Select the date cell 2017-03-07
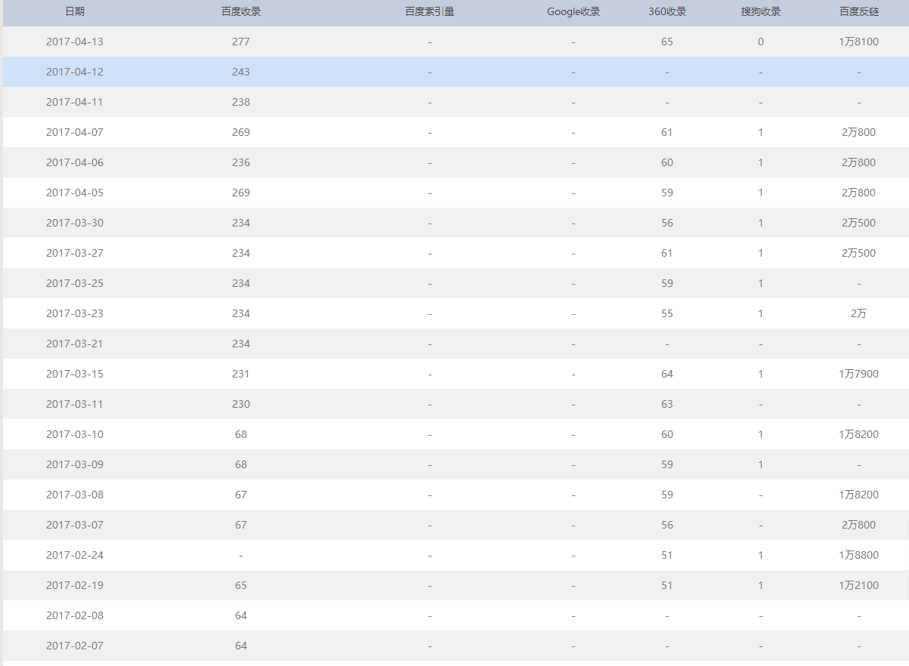 75,525
